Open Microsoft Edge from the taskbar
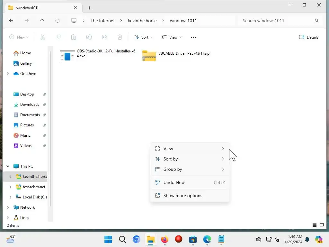Screen dimensions: 329x247 [x=207, y=239]
